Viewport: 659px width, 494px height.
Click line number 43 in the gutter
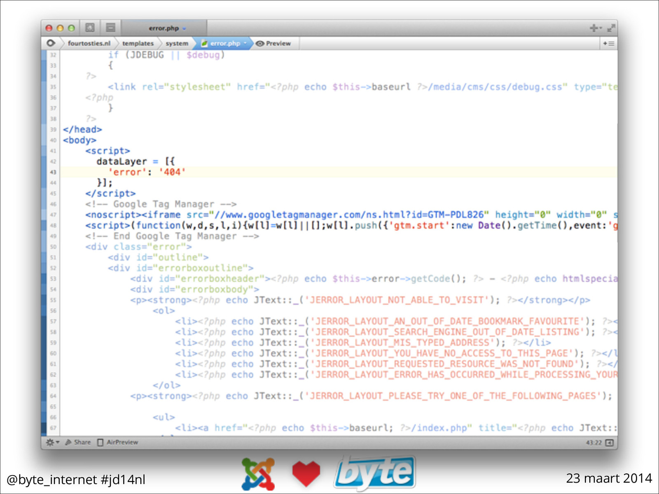coord(53,172)
